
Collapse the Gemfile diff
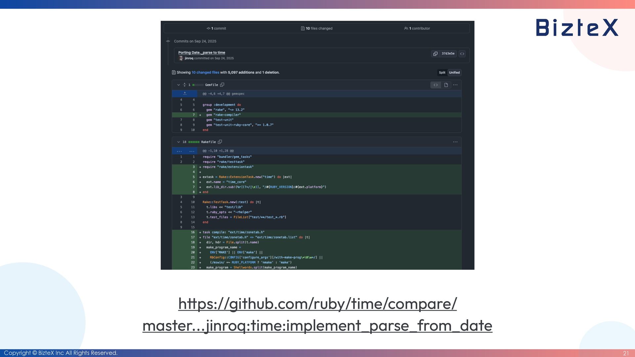(x=179, y=85)
